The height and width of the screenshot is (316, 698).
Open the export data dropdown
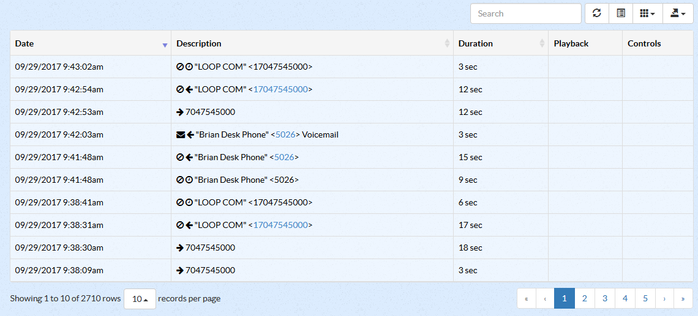tap(678, 13)
